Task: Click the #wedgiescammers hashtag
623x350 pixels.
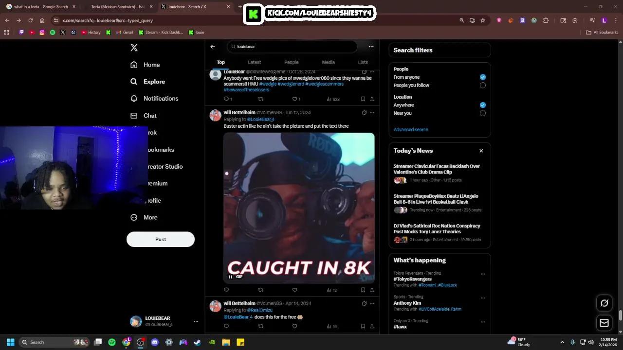Action: [324, 84]
